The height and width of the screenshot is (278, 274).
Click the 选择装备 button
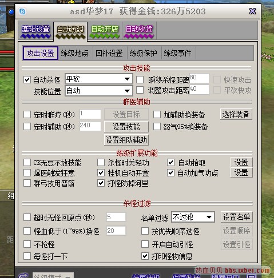236,114
